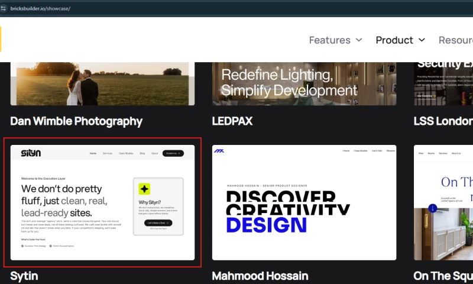Click the blue MX logo in Mahmood preview
Image resolution: width=473 pixels, height=284 pixels.
click(x=219, y=151)
